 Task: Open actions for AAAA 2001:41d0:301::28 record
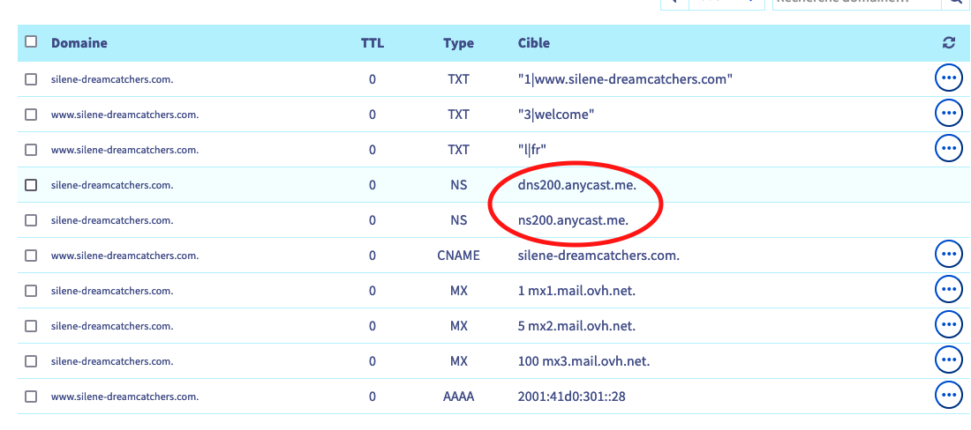tap(948, 396)
